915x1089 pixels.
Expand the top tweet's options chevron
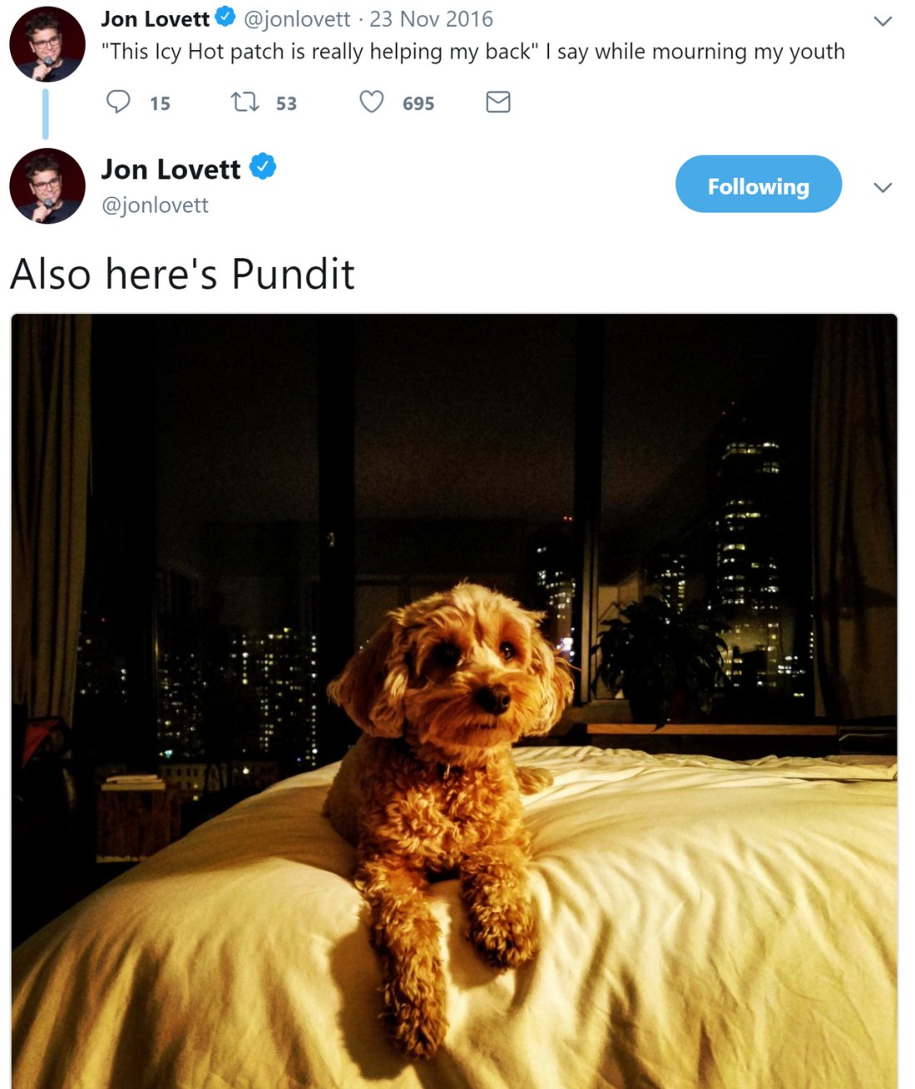click(x=883, y=21)
